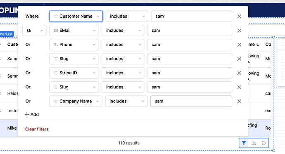
Task: Click the Phone filter value field
Action: point(190,45)
